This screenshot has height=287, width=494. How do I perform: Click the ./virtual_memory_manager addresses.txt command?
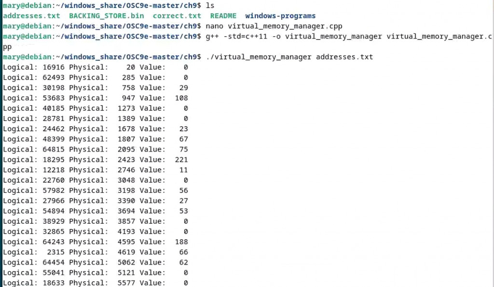pyautogui.click(x=289, y=57)
